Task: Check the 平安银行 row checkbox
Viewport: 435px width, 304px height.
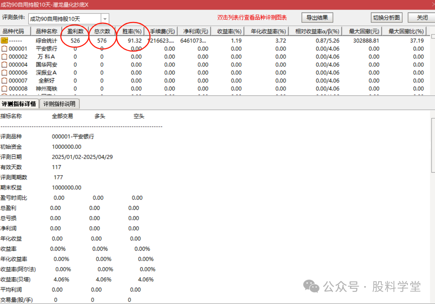Action: pos(4,48)
